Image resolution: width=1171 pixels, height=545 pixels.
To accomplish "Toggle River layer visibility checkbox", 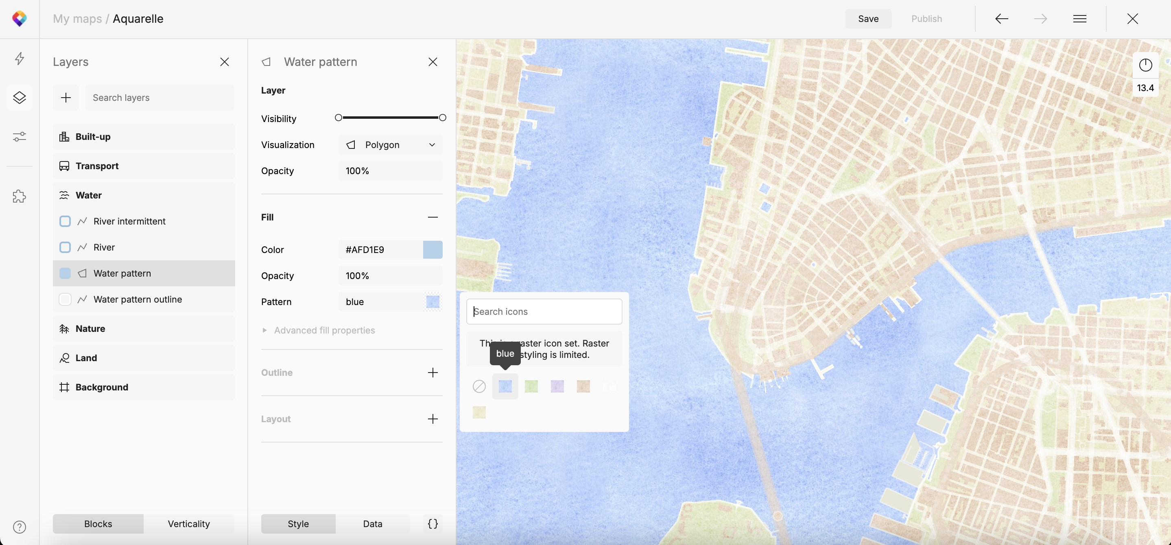I will (65, 247).
